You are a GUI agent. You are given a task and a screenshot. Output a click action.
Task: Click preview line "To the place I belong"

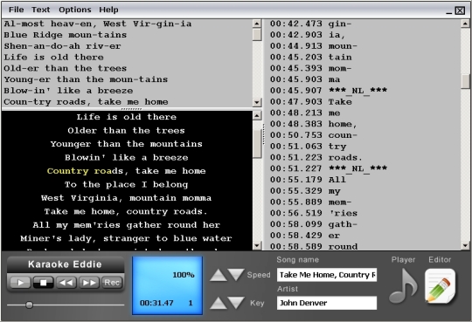(x=126, y=185)
